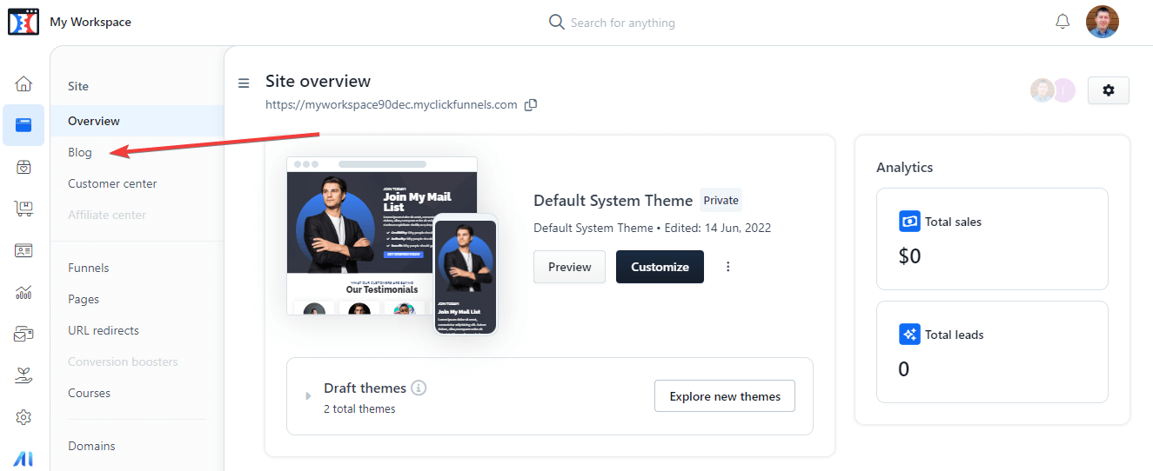1153x471 pixels.
Task: Open the Home icon in sidebar
Action: (x=23, y=83)
